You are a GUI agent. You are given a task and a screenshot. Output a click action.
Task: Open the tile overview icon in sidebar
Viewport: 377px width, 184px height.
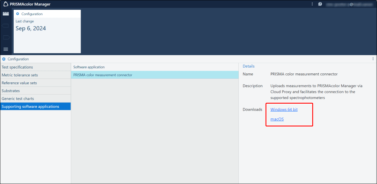[5, 14]
